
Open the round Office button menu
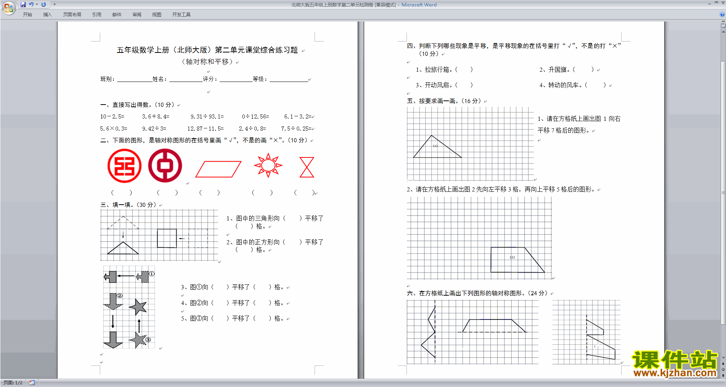(x=8, y=8)
